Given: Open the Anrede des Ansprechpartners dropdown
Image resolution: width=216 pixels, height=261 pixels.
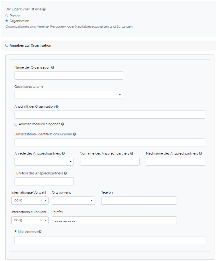Looking at the screenshot, I should click(71, 162).
